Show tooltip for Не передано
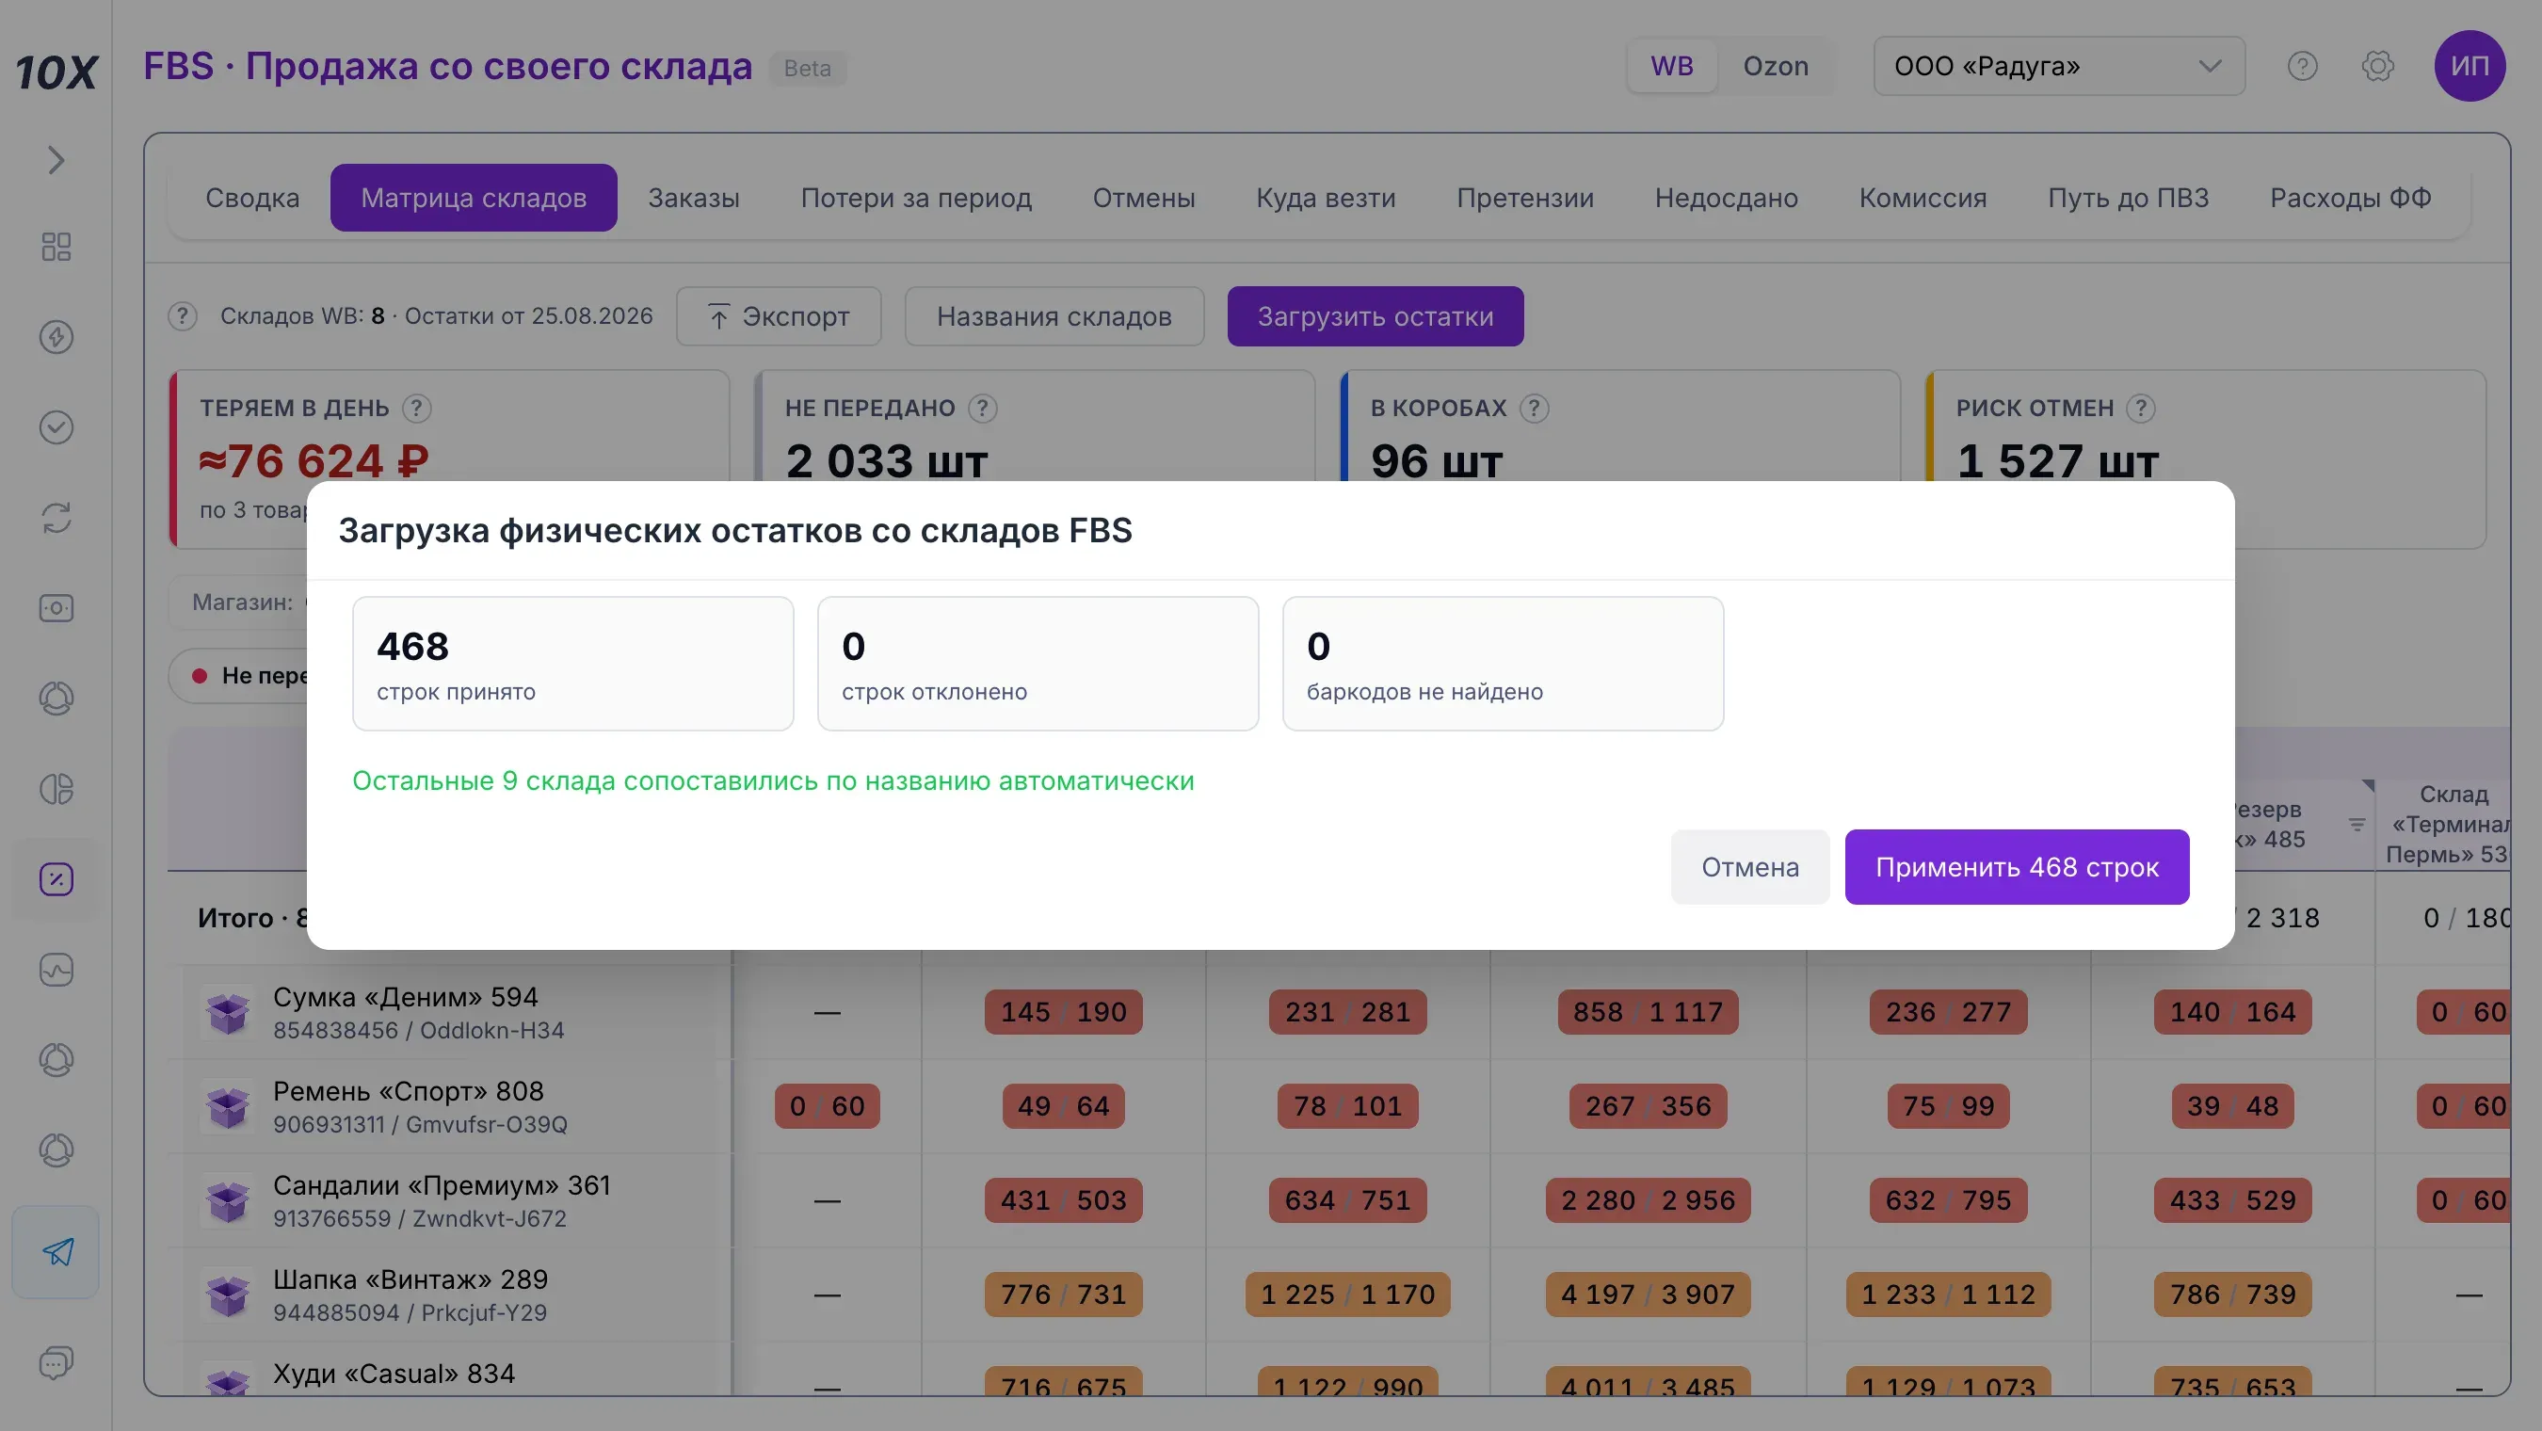This screenshot has height=1431, width=2542. (x=983, y=409)
